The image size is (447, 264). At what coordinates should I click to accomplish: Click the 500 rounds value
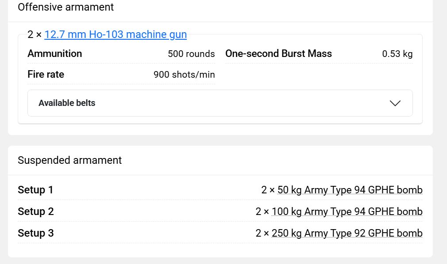point(191,54)
